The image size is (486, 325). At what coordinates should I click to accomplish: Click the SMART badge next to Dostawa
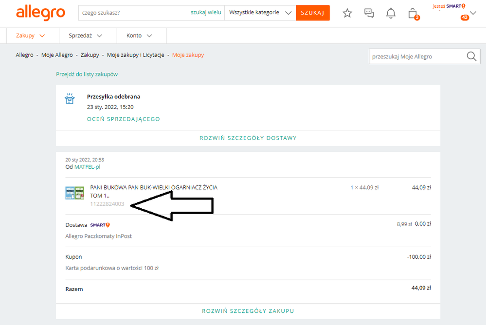point(100,225)
